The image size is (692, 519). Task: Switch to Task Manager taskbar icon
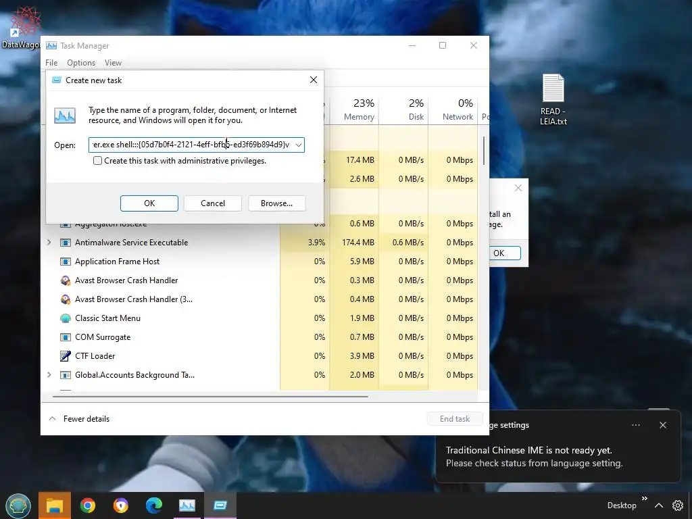point(187,505)
